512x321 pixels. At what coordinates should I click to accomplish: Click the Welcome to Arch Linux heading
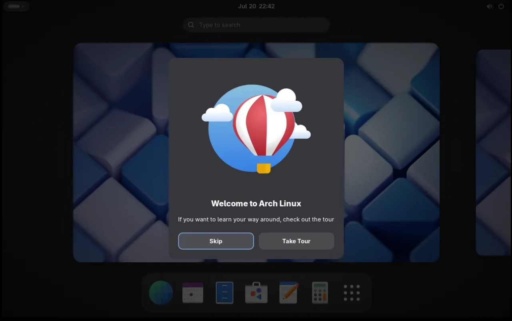[256, 203]
